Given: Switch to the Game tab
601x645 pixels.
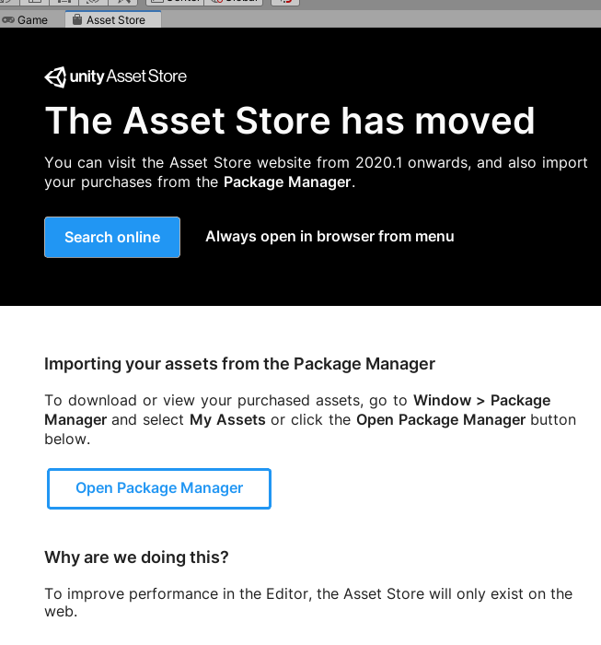Looking at the screenshot, I should click(x=31, y=19).
